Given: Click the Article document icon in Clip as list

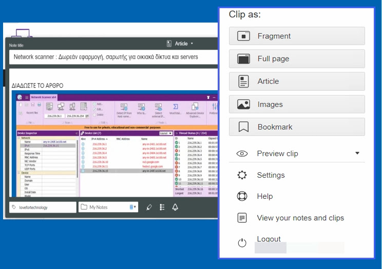Looking at the screenshot, I should pos(243,81).
